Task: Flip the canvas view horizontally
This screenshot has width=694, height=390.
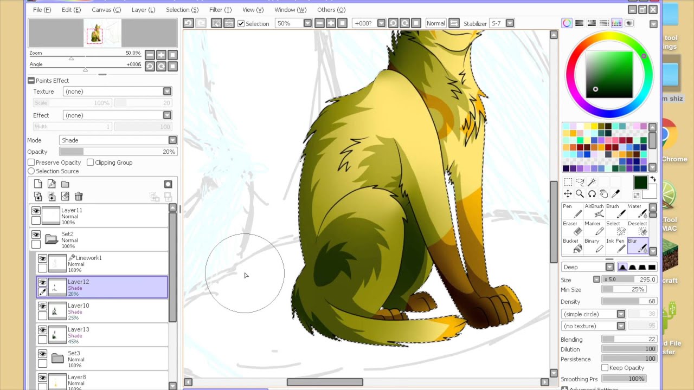Action: click(x=454, y=23)
